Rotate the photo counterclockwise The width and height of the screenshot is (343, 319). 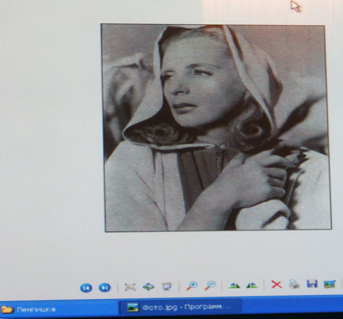click(252, 285)
